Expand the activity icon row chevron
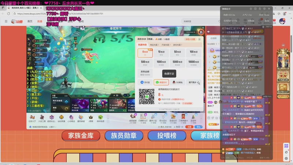The height and width of the screenshot is (165, 293). pos(108,118)
